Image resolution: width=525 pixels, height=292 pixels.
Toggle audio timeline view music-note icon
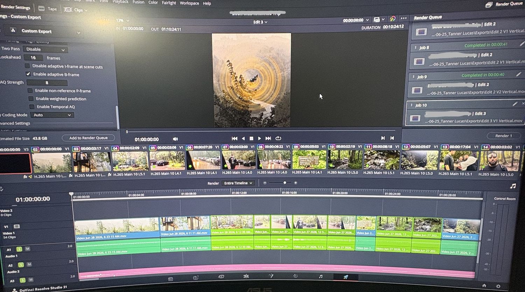coord(513,186)
